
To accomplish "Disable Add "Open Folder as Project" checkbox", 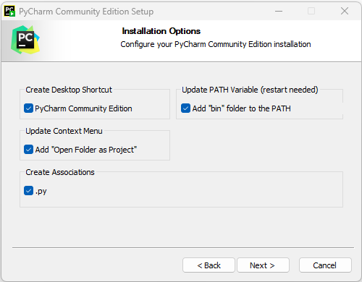I will (28, 150).
